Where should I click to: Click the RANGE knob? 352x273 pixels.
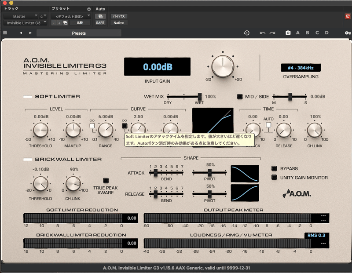click(106, 130)
